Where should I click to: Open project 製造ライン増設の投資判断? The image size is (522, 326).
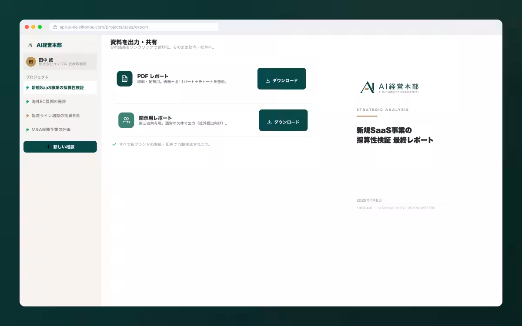[x=60, y=116]
